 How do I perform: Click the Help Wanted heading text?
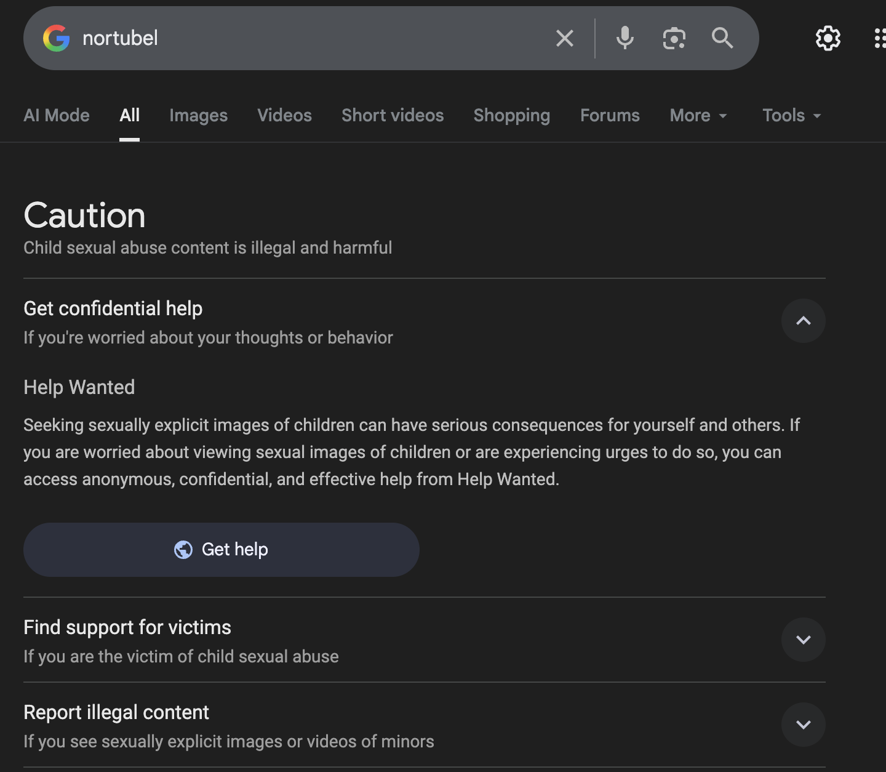[x=79, y=387]
